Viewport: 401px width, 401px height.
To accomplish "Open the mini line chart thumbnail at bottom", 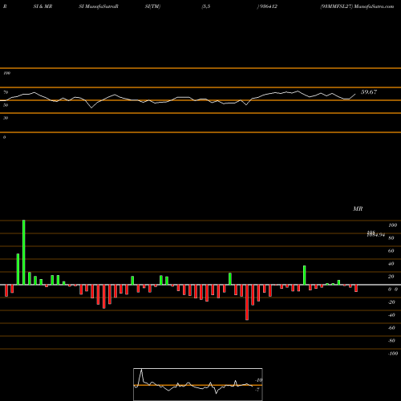I will pyautogui.click(x=198, y=384).
